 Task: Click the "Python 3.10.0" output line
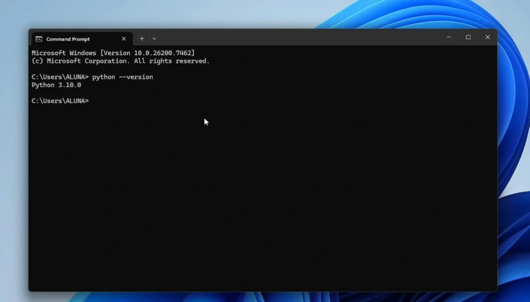tap(56, 85)
